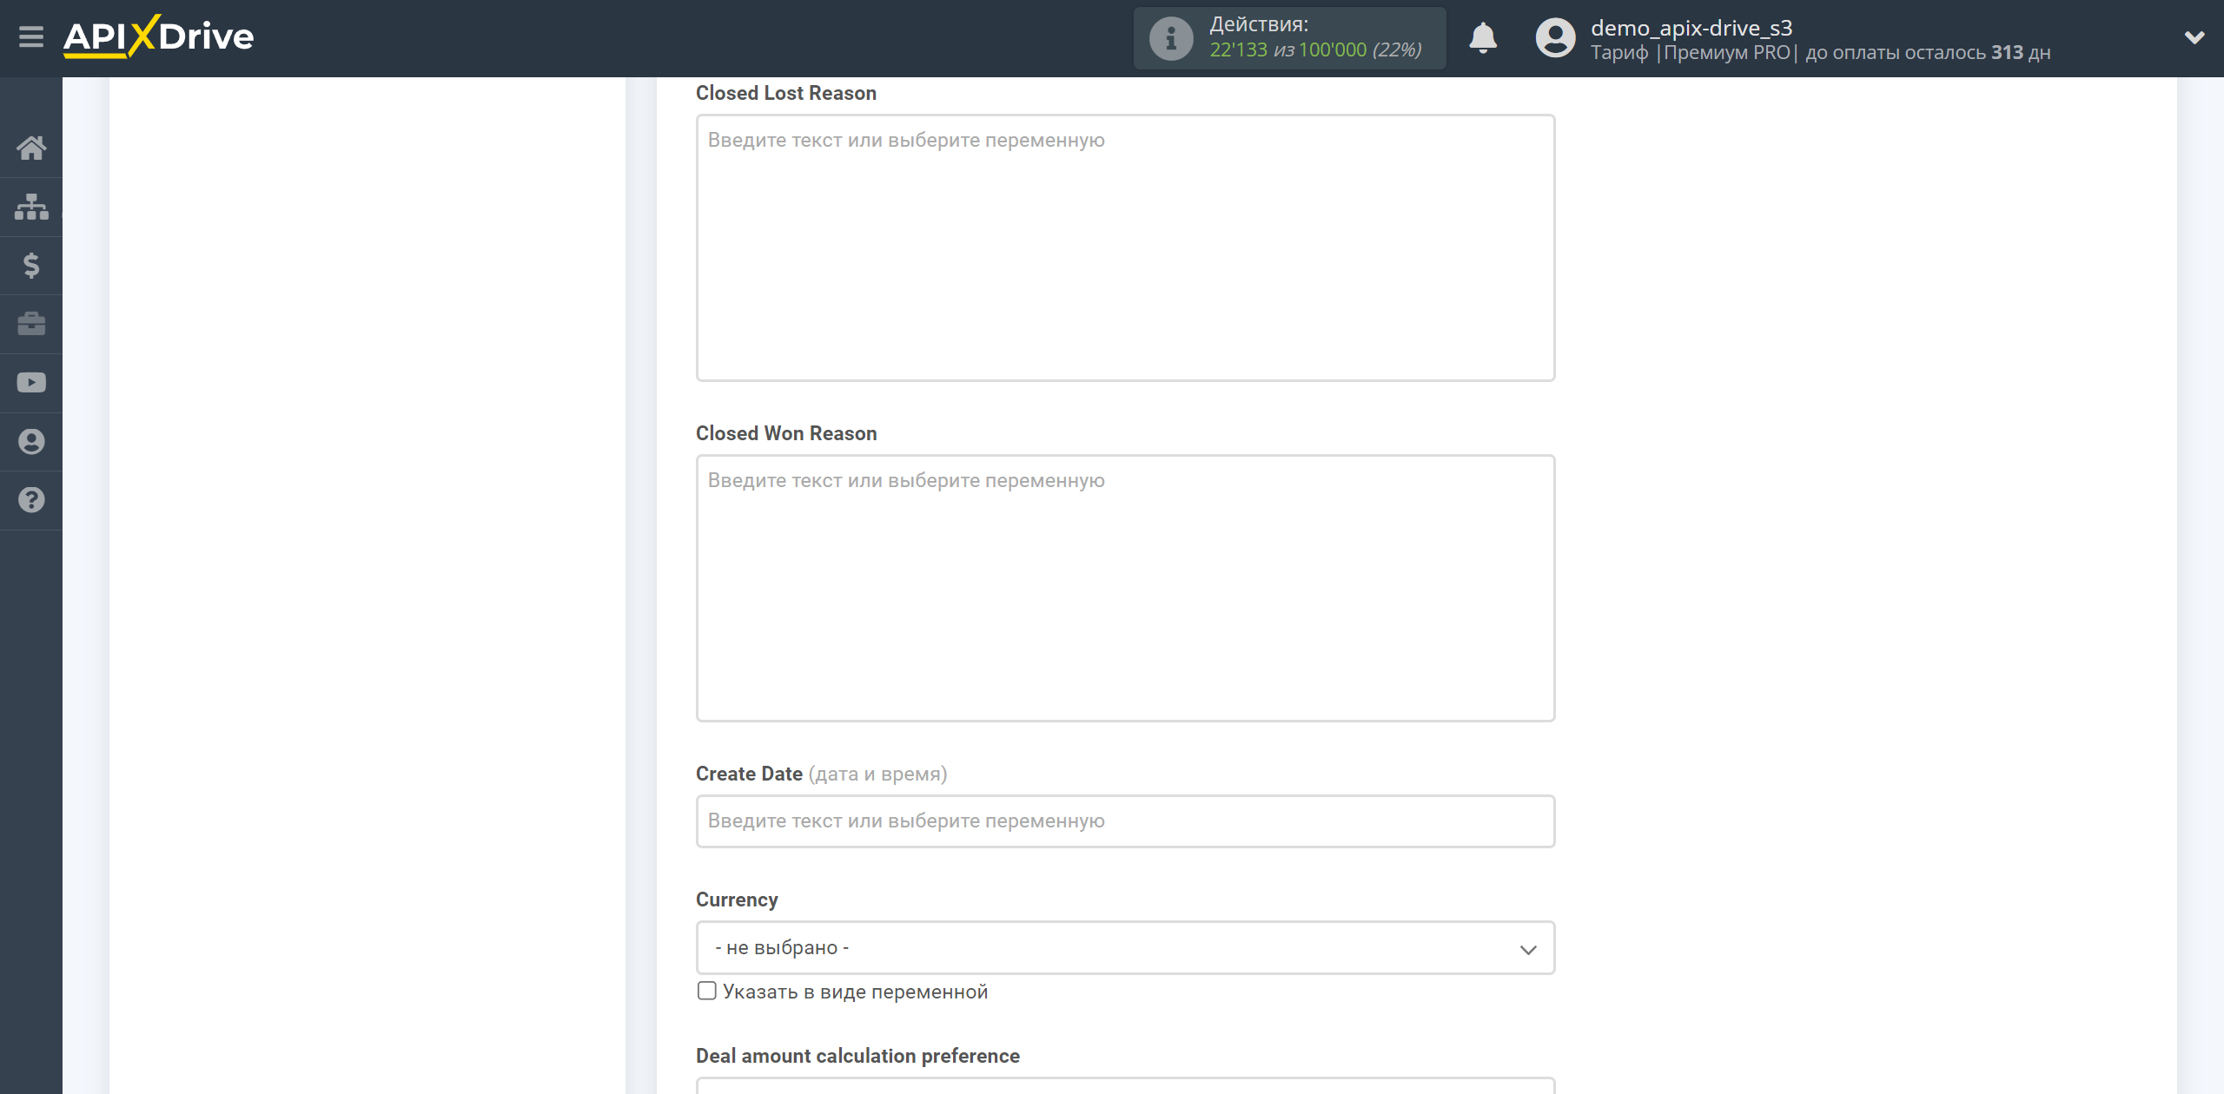Open the billing dollar sidebar icon
Screen dimensions: 2224x1094
click(31, 265)
